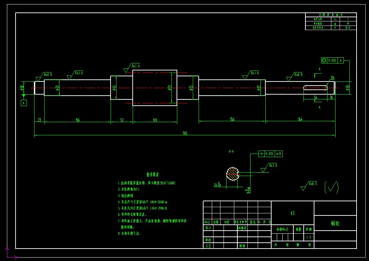Select the hatched A-A cross-section circle
The height and width of the screenshot is (261, 369).
tap(233, 174)
